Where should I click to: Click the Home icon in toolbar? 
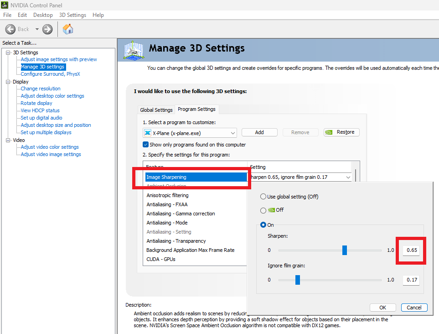click(x=68, y=29)
